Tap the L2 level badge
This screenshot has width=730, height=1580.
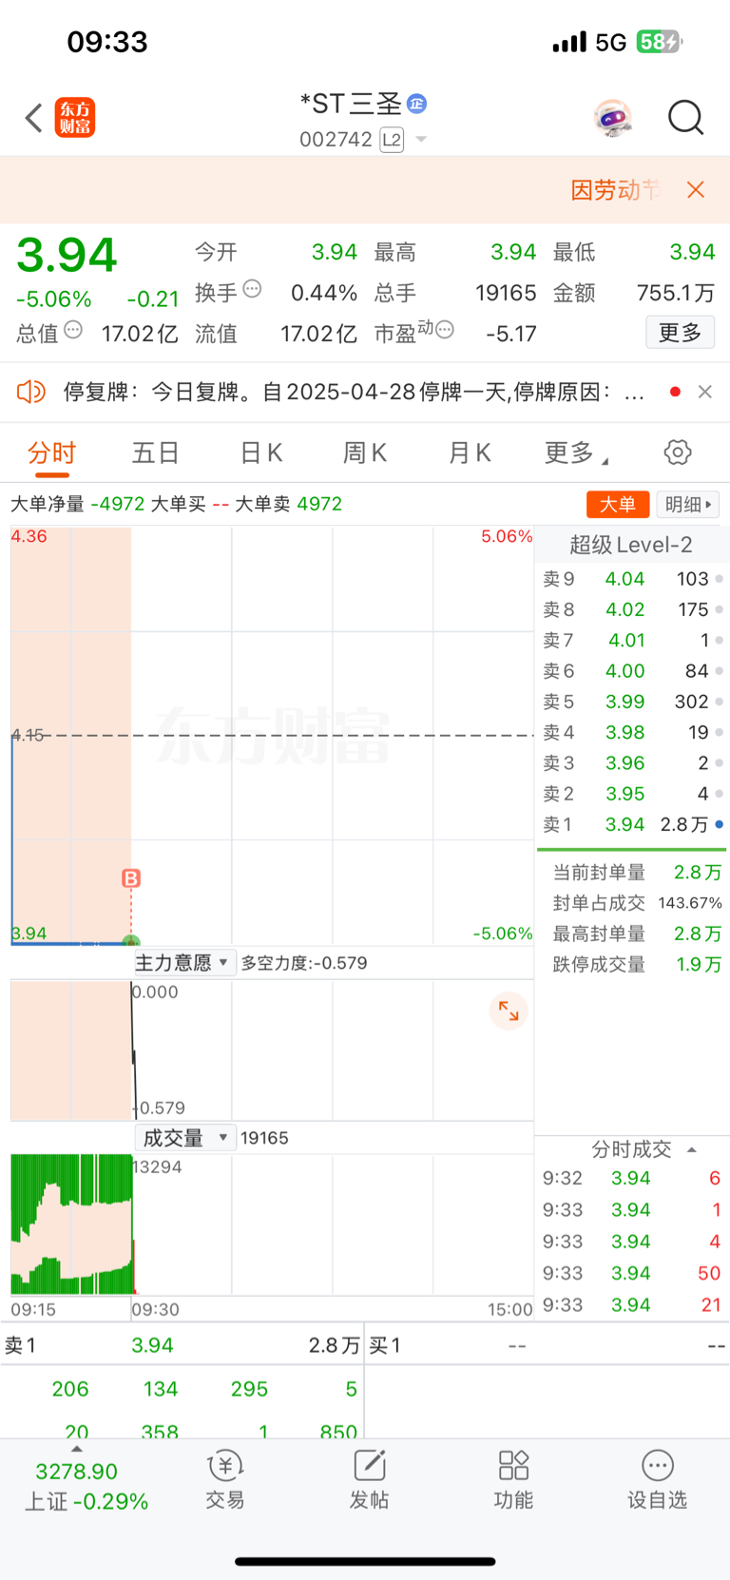392,140
